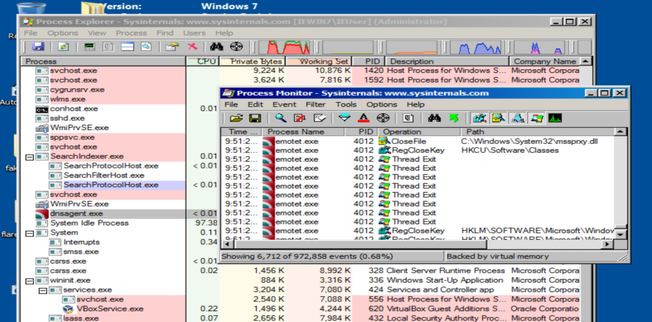
Task: Click the Company Name column header
Action: point(545,61)
